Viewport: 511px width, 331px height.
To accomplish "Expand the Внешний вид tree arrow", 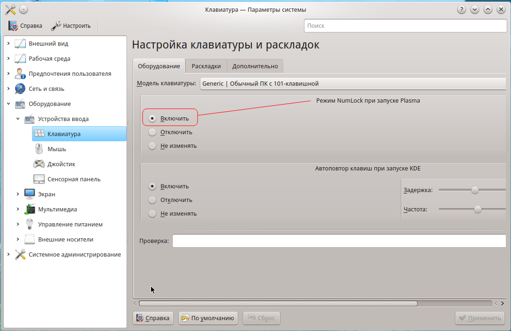I will (x=8, y=43).
